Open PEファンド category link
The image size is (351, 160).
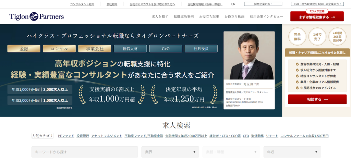tap(66, 136)
